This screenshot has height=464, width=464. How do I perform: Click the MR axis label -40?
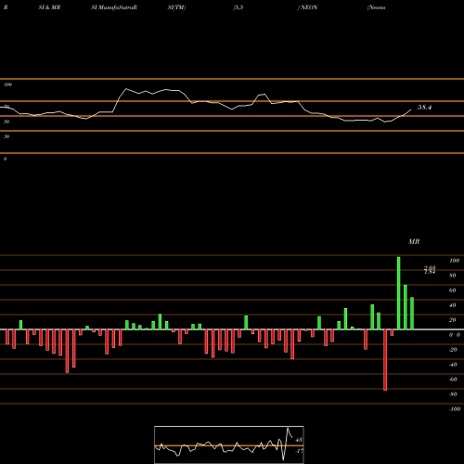(453, 365)
